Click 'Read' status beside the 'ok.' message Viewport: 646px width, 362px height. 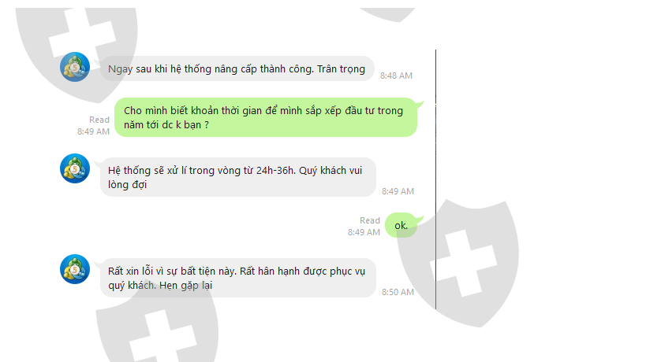click(x=370, y=220)
